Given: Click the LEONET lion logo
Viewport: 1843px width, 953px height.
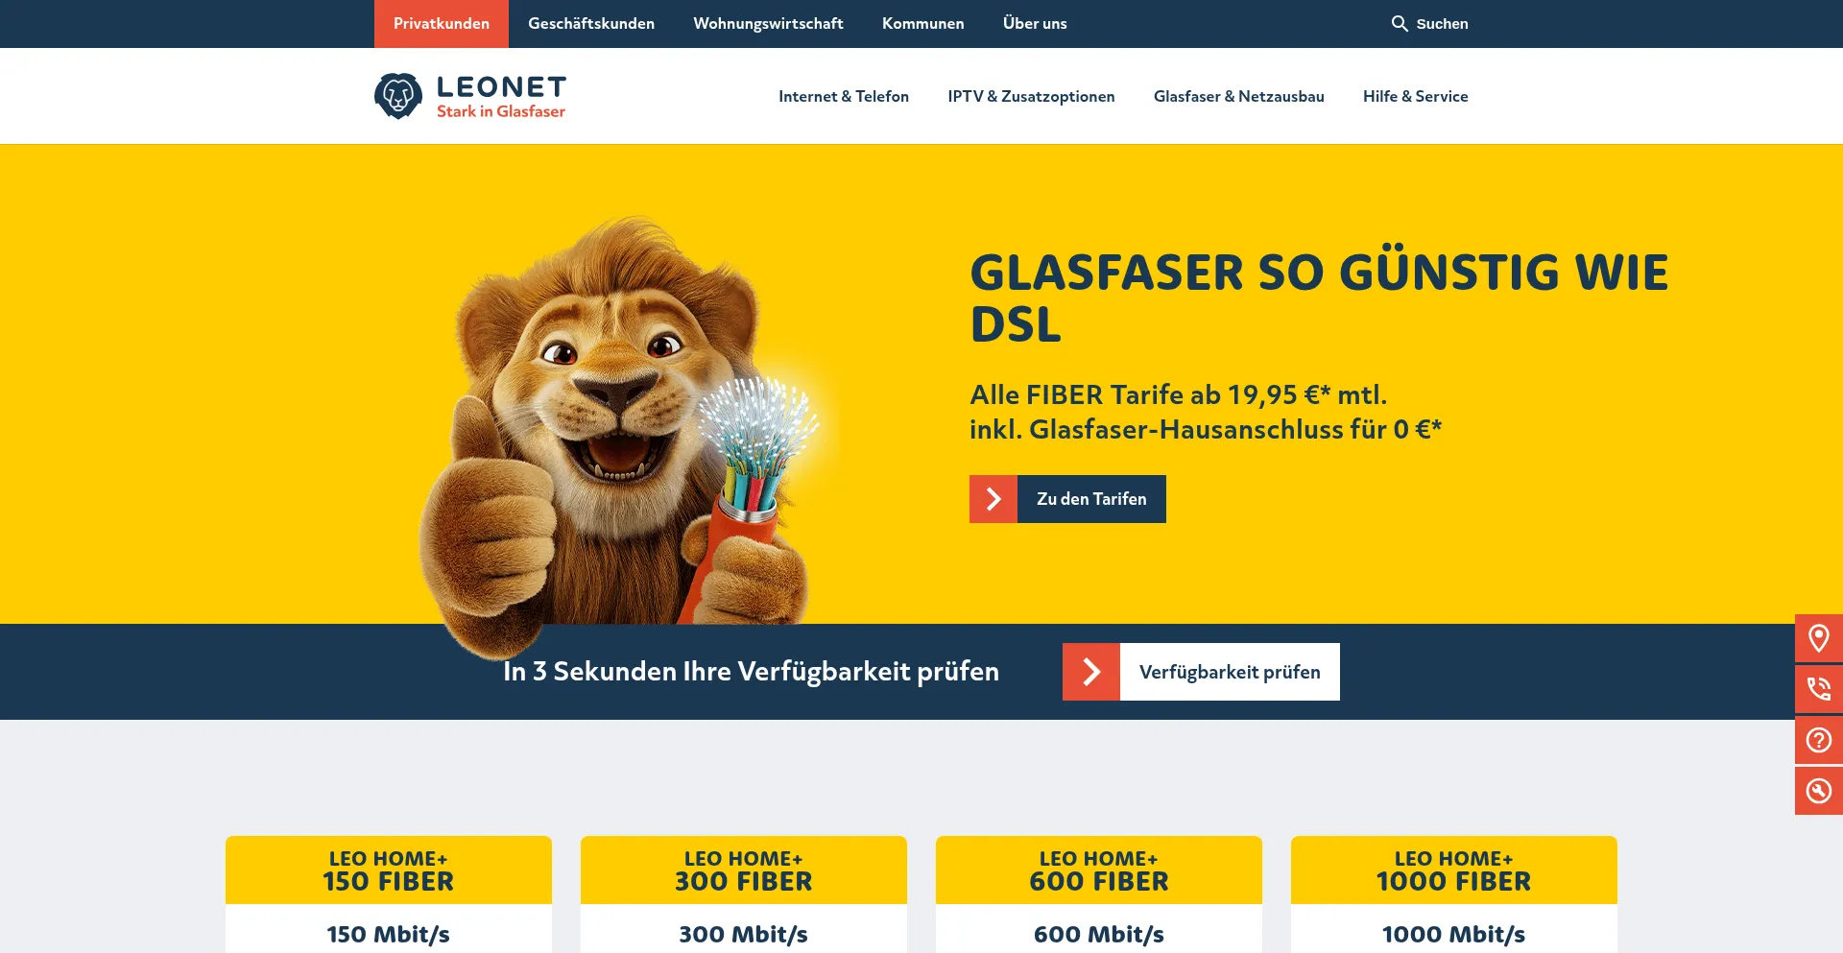Looking at the screenshot, I should pyautogui.click(x=398, y=96).
